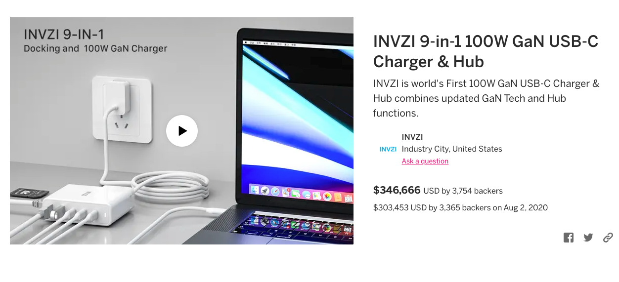
Task: Share the campaign via Twitter icon
Action: pyautogui.click(x=588, y=238)
